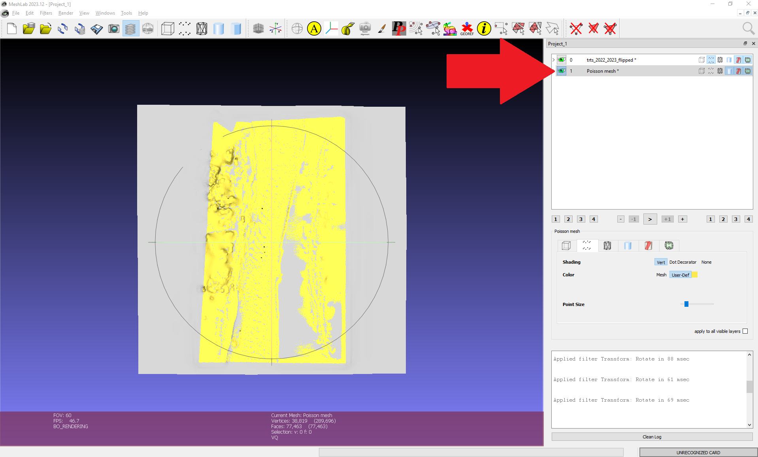Toggle wireframe for Poisson mesh layer

pos(720,71)
